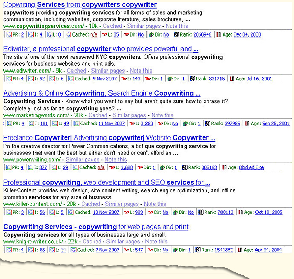Click the Google Cached icon next to 11 Nov 2007
Viewport: 294px width, 279px height.
(x=77, y=123)
